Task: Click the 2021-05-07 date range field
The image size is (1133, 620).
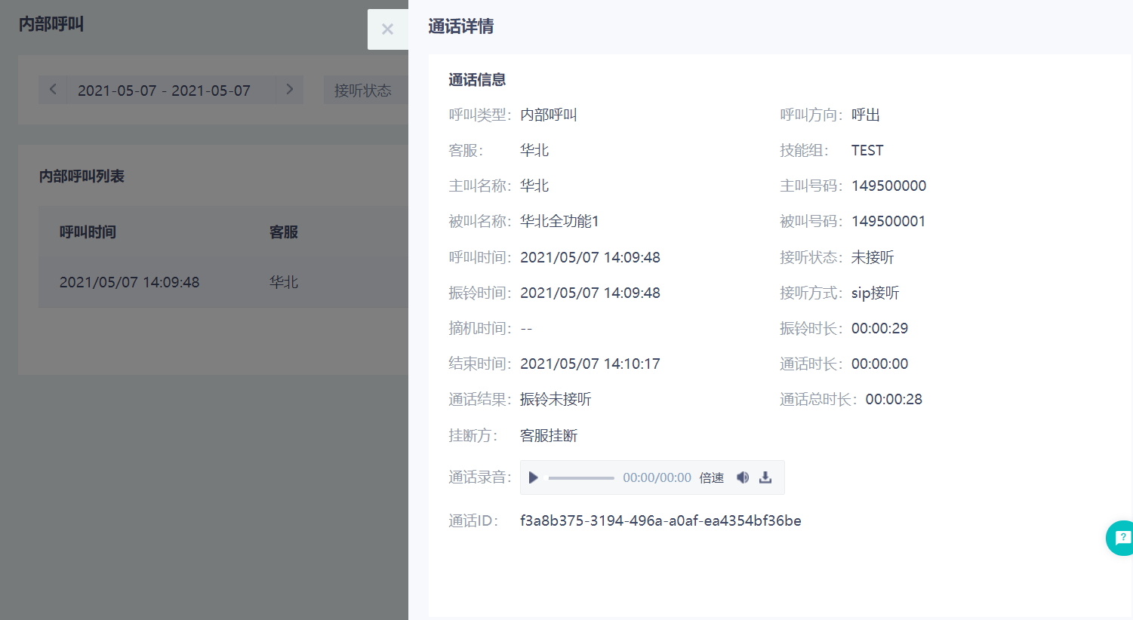Action: (164, 91)
